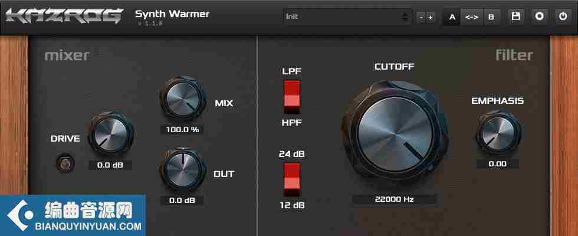This screenshot has height=236, width=578.
Task: Click the 12 dB label
Action: (x=292, y=205)
